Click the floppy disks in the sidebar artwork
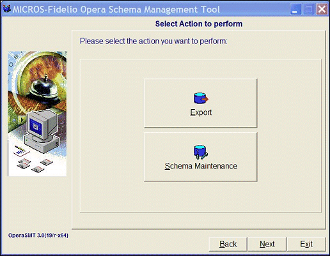 point(35,165)
